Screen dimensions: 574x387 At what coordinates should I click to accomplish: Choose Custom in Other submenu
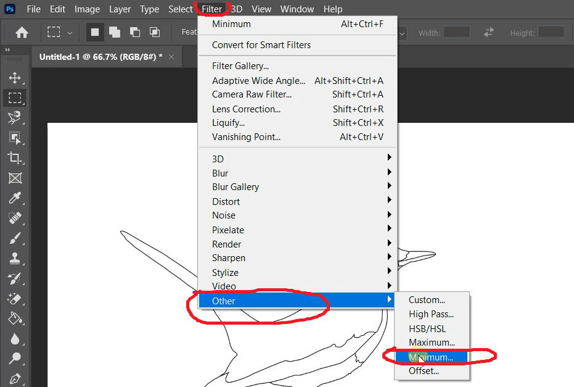click(x=432, y=300)
